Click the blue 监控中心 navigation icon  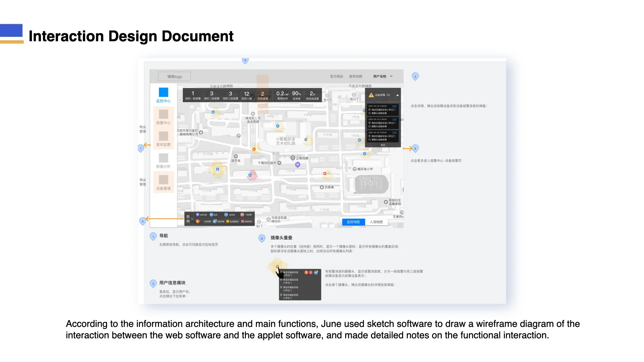pyautogui.click(x=163, y=92)
